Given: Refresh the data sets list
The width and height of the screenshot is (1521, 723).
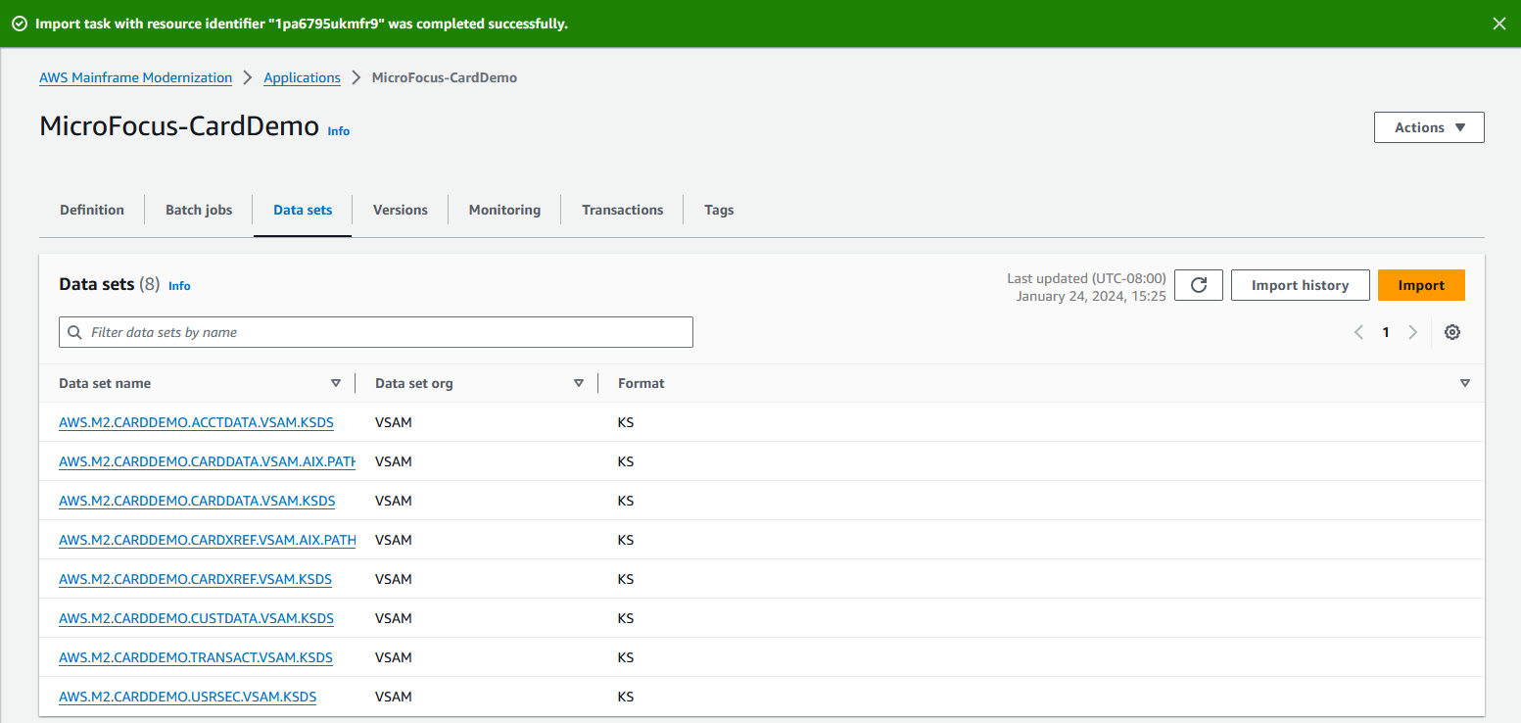Looking at the screenshot, I should click(1198, 284).
